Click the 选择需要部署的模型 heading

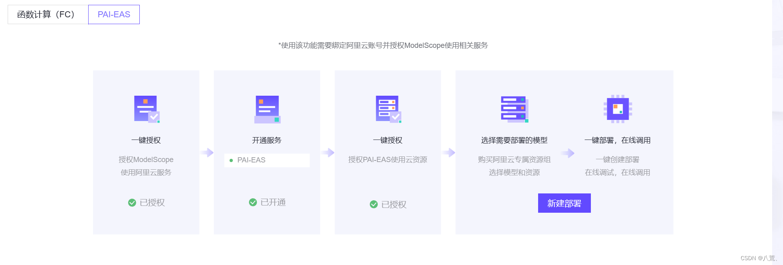tap(514, 140)
